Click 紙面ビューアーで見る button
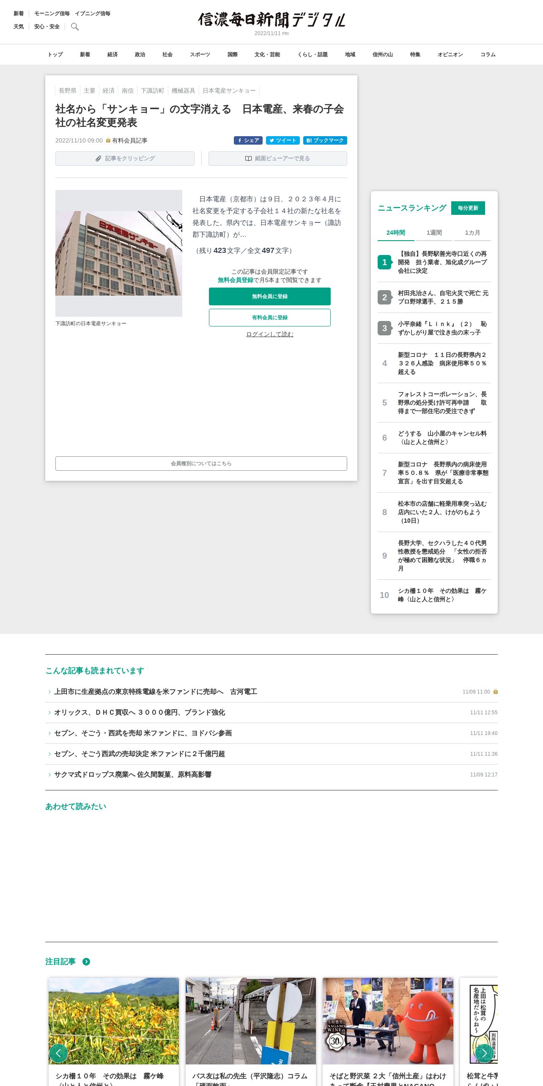The image size is (543, 1086). click(x=278, y=159)
